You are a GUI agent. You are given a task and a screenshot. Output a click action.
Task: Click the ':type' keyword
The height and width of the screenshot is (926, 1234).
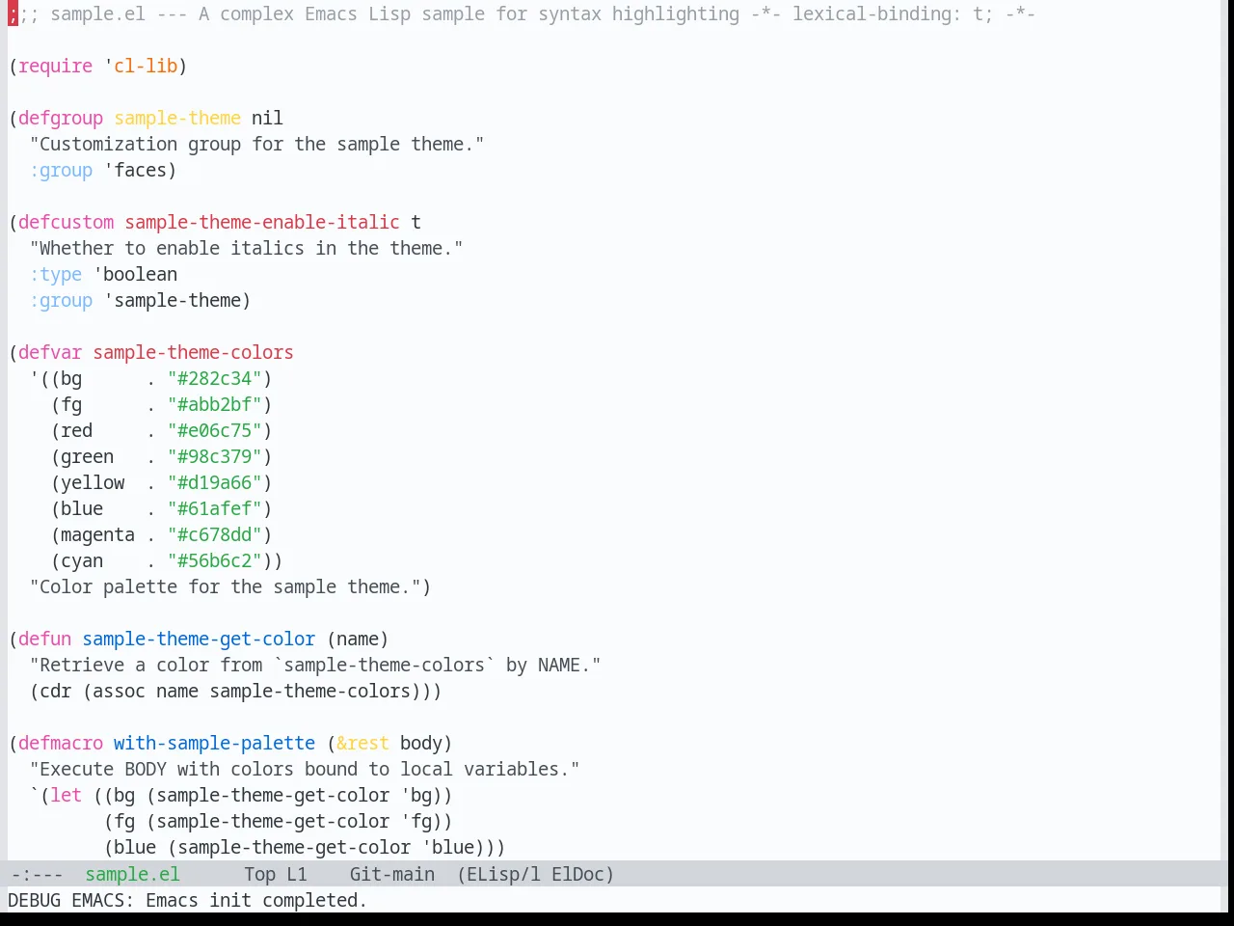[56, 274]
